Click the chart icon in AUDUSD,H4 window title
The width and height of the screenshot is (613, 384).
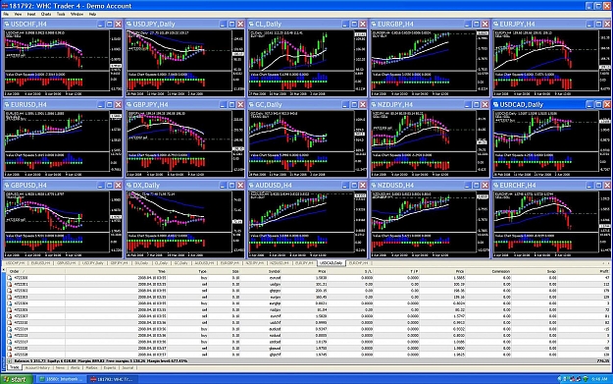tap(251, 186)
